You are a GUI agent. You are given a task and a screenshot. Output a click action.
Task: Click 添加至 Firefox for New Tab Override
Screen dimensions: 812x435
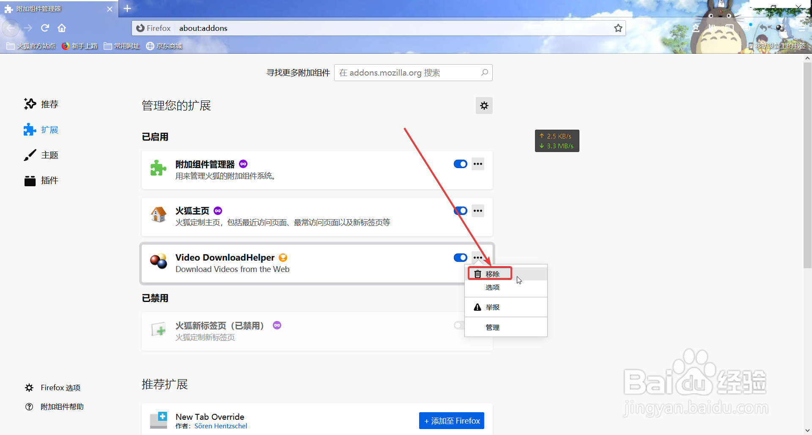point(452,421)
